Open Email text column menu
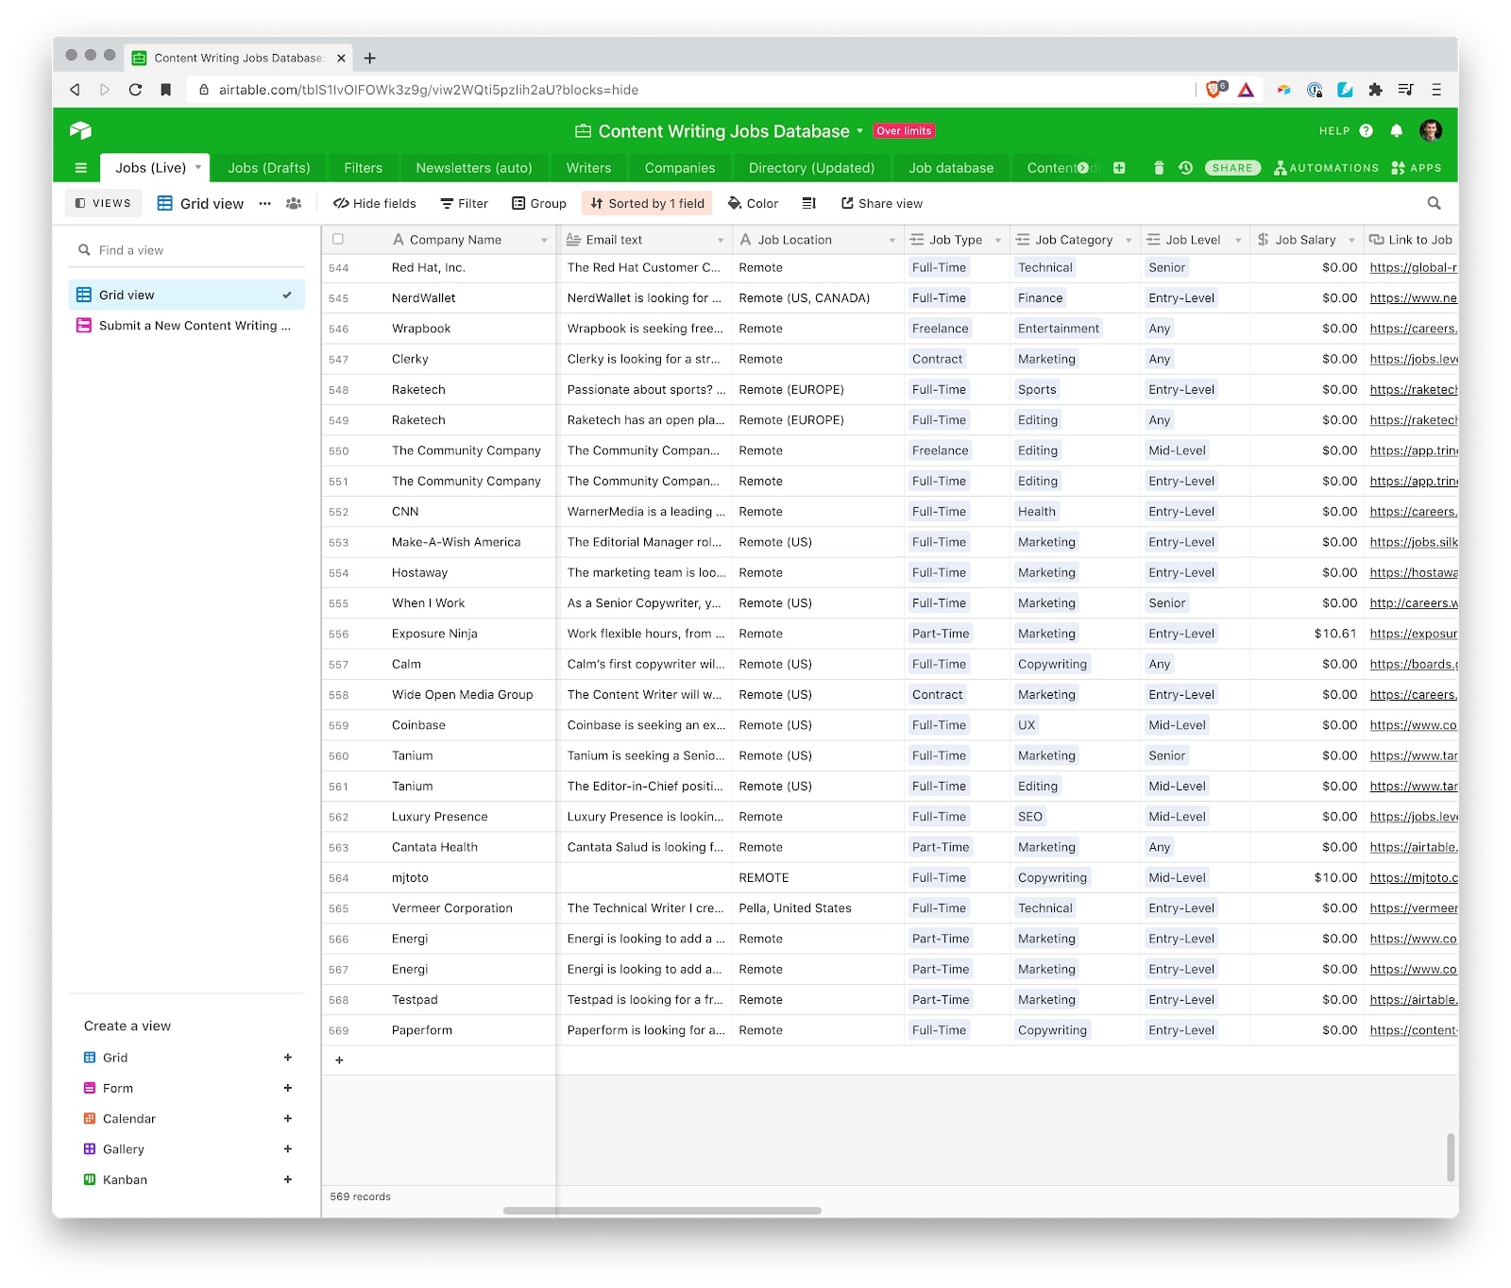Viewport: 1511px width, 1288px height. [721, 240]
